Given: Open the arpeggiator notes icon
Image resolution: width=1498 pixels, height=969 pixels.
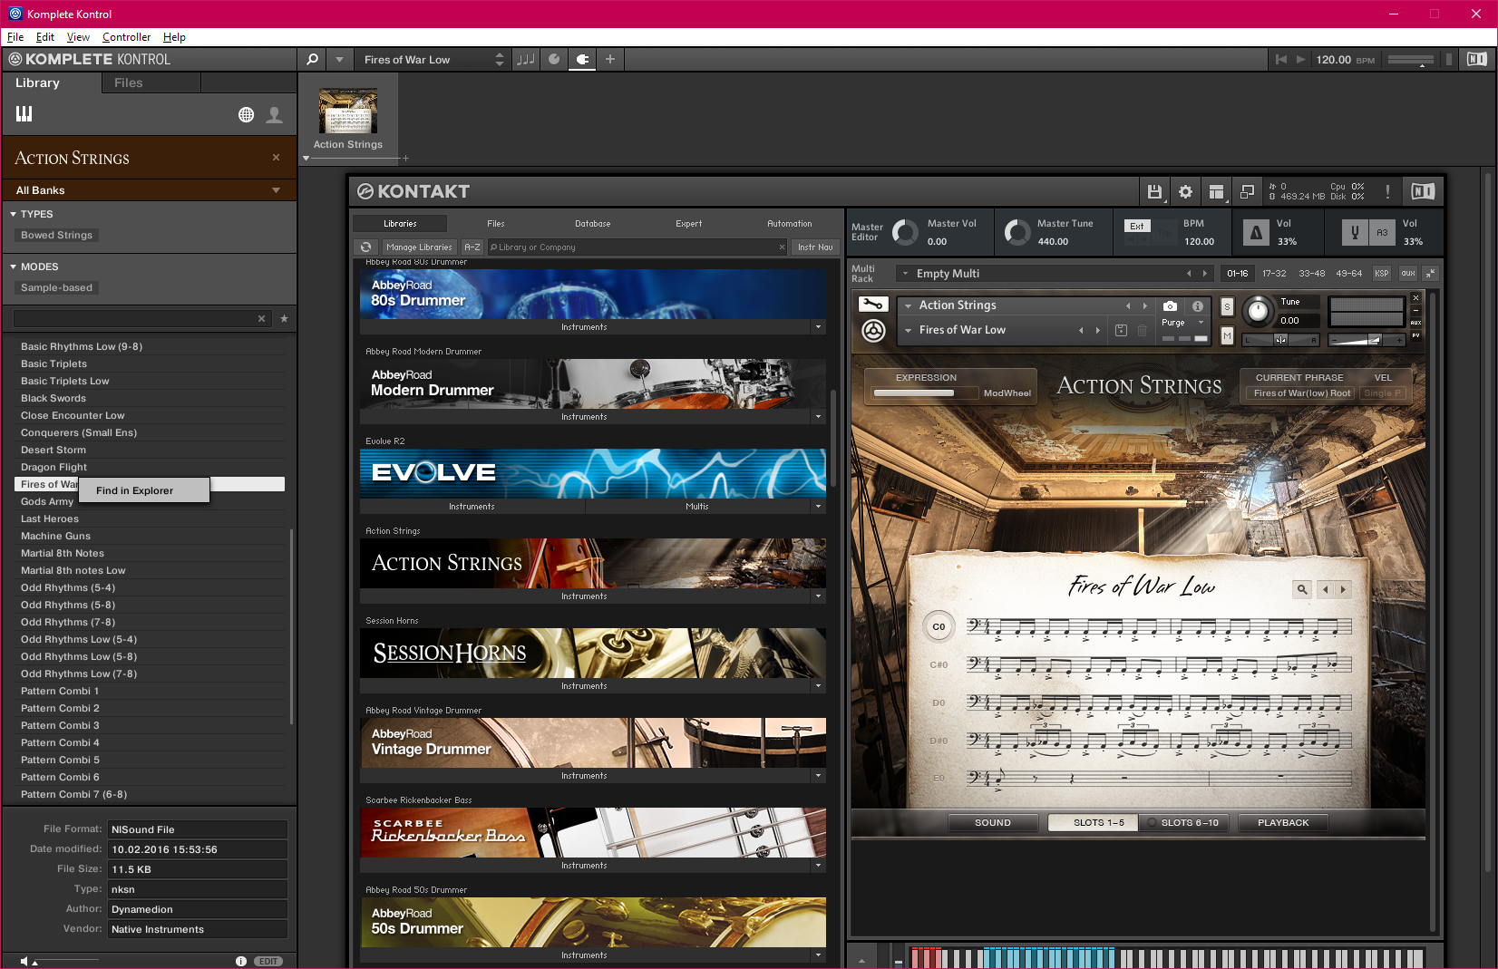Looking at the screenshot, I should pos(525,59).
